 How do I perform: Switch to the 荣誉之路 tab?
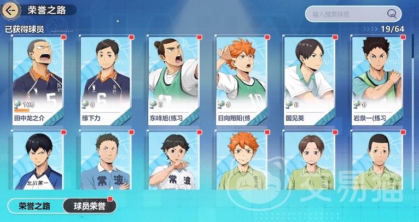click(x=34, y=206)
